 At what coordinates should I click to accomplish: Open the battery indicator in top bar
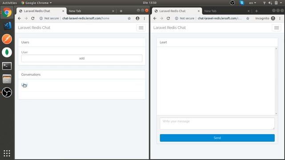point(276,3)
